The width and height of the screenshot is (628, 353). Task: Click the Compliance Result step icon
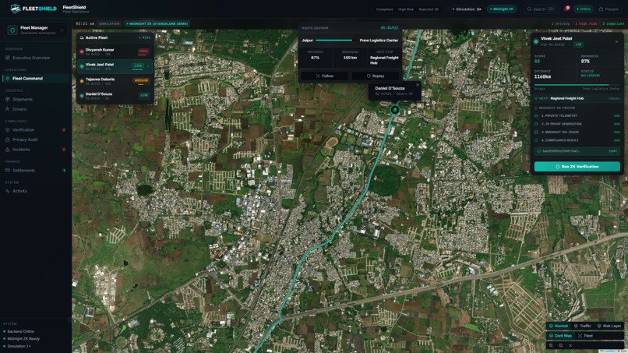point(536,140)
